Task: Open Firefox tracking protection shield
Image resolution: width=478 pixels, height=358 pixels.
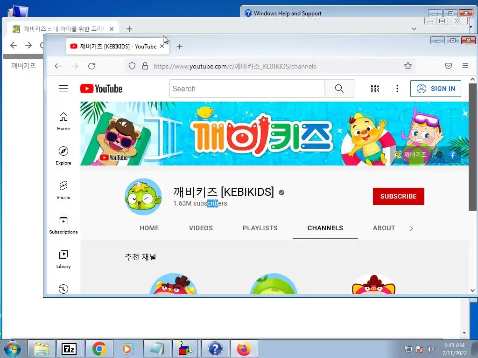Action: (132, 66)
